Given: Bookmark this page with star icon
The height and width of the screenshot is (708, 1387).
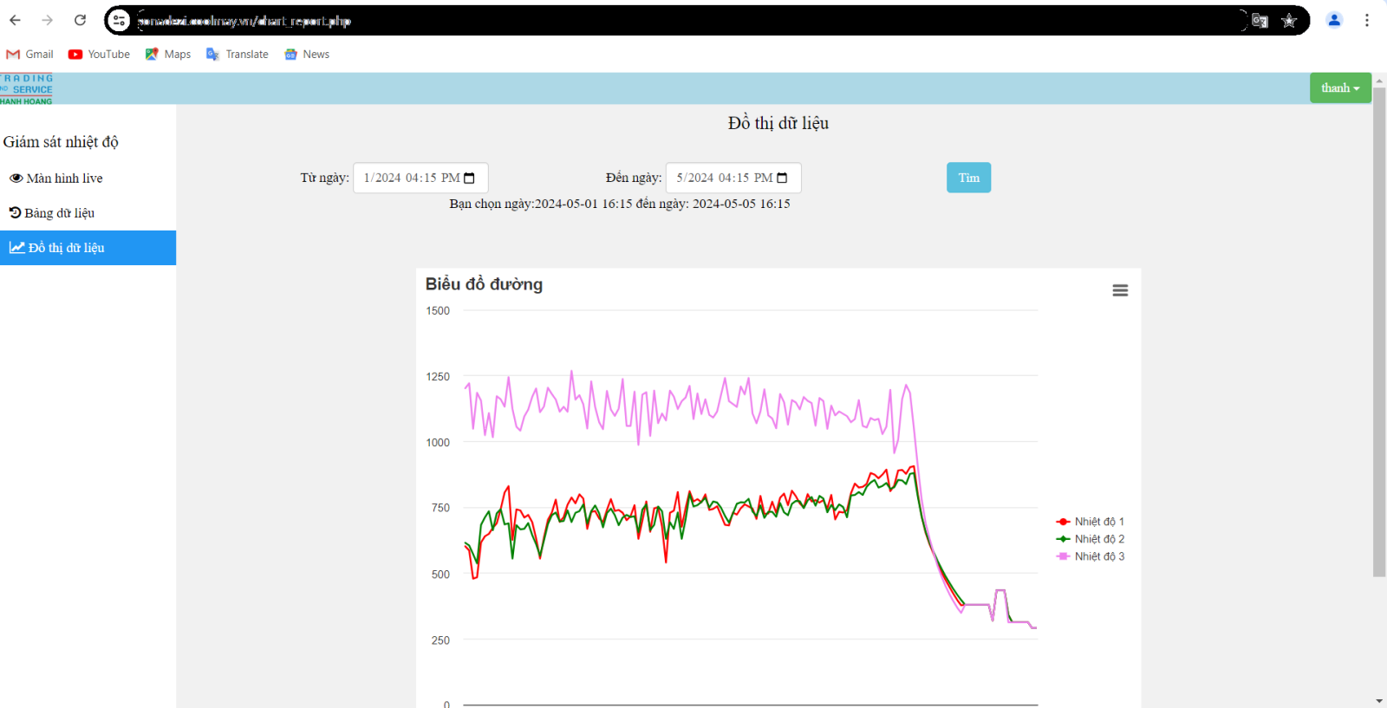Looking at the screenshot, I should (1289, 21).
